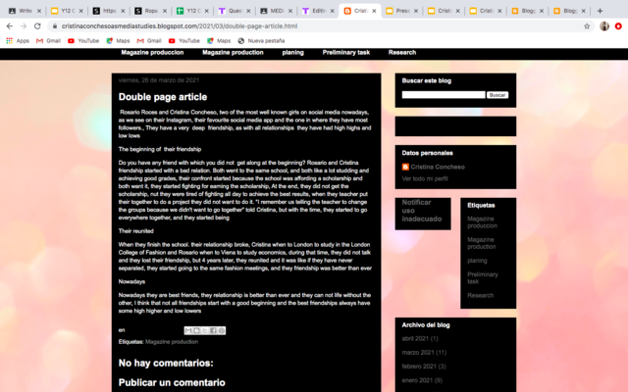The height and width of the screenshot is (392, 628).
Task: View site info via the padlock icon
Action: point(55,26)
